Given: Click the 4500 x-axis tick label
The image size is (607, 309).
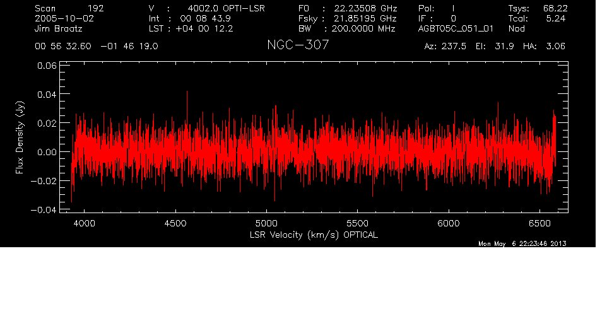Looking at the screenshot, I should coord(175,223).
